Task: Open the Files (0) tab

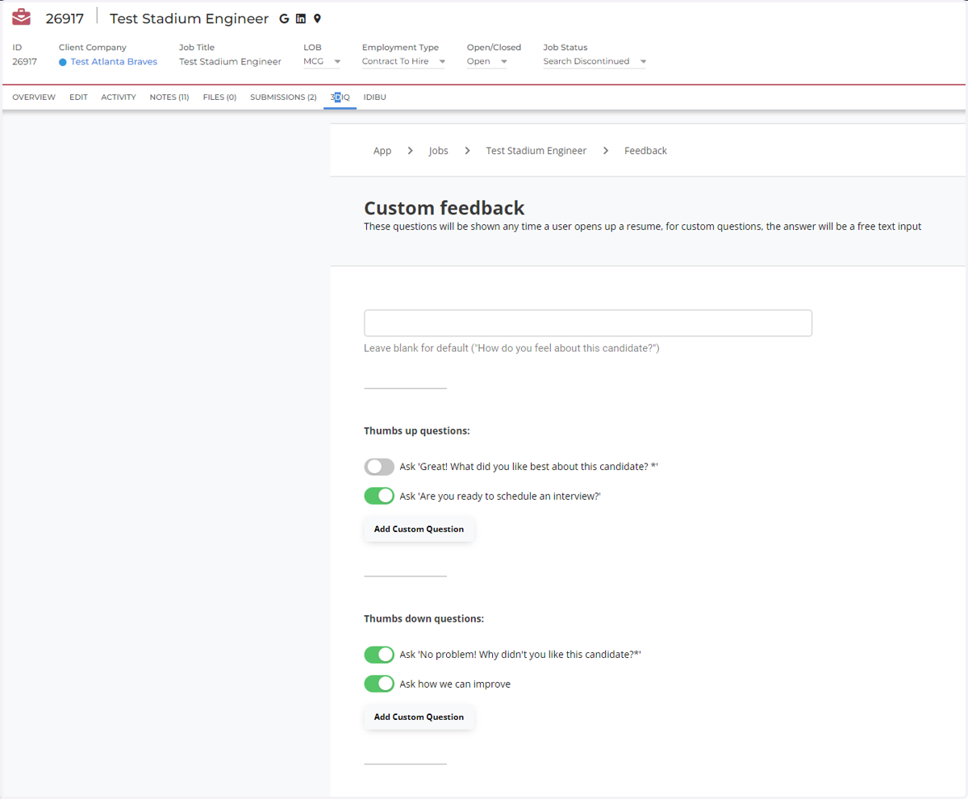Action: pyautogui.click(x=219, y=98)
